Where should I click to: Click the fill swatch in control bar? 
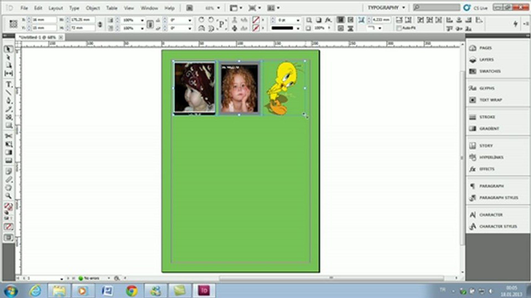point(256,20)
